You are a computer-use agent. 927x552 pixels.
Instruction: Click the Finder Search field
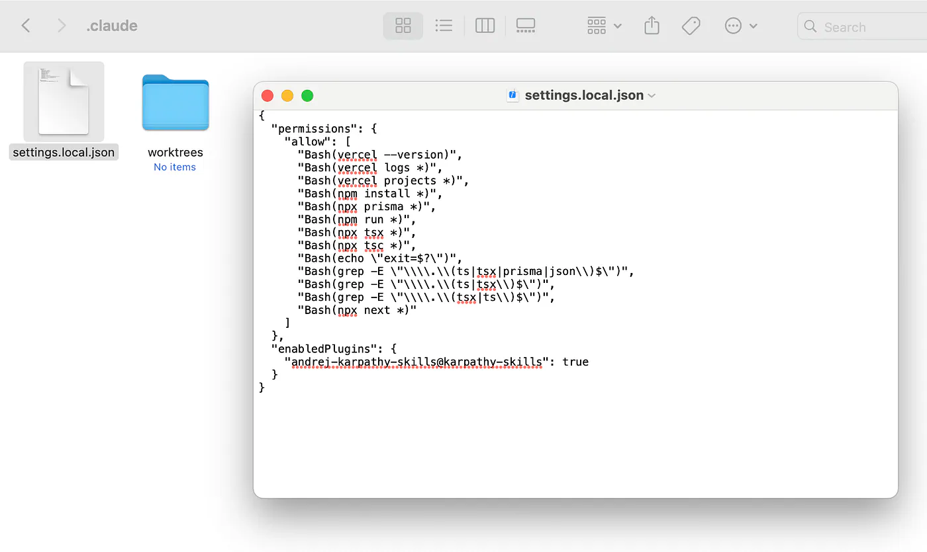pos(862,27)
